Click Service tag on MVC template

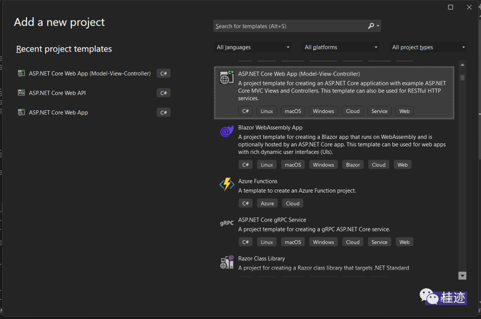click(379, 111)
